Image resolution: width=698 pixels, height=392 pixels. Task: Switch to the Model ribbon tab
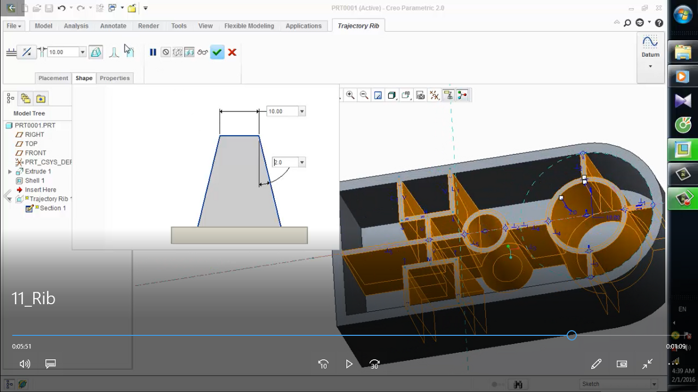(x=44, y=26)
